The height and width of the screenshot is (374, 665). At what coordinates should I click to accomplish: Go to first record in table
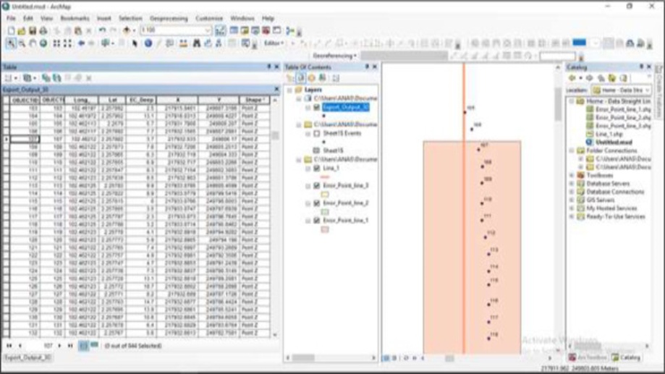coord(9,346)
